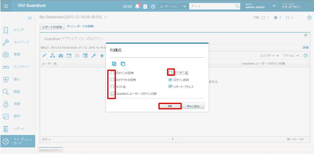
Task: Open the to-do clipboard icon in header
Action: coord(146,7)
